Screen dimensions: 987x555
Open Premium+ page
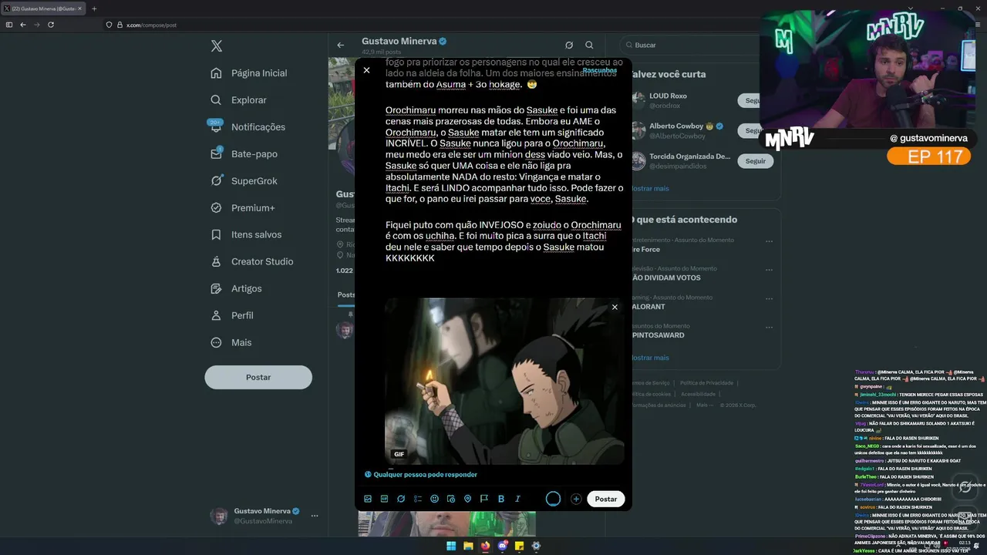[243, 208]
